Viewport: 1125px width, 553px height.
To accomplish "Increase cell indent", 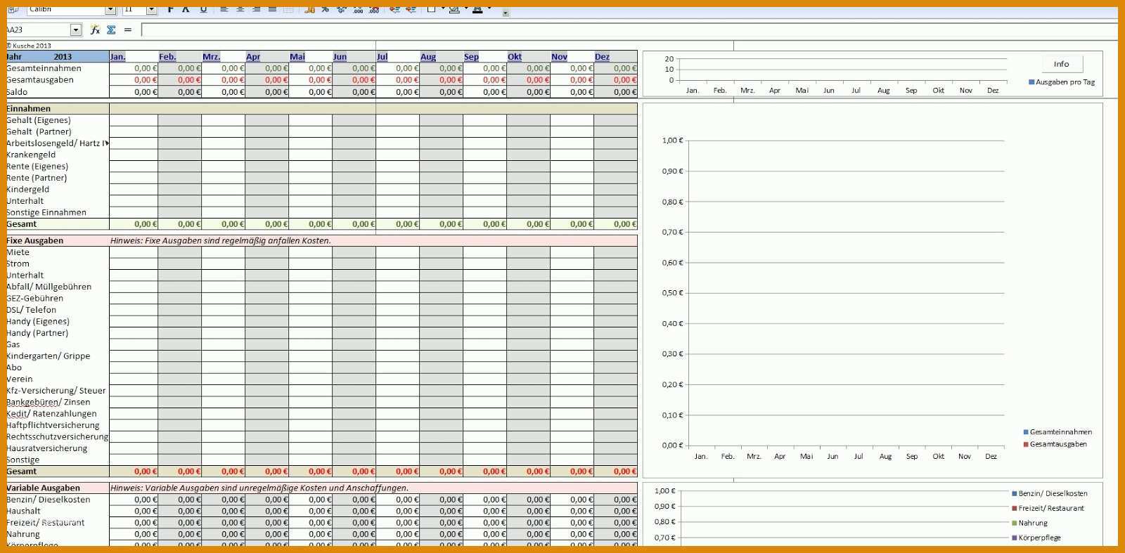I will click(x=411, y=10).
